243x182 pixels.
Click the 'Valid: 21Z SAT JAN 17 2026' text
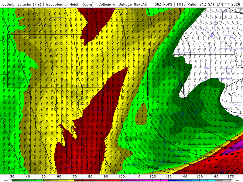tap(214, 4)
